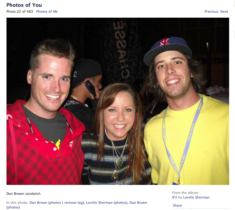Viewport: 235px width, 210px height.
Task: Open photos link on last tag line
Action: coord(13,207)
